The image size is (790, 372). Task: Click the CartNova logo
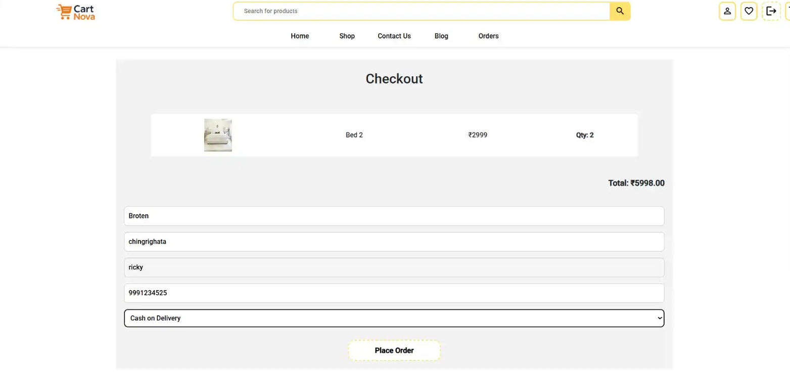(x=75, y=12)
